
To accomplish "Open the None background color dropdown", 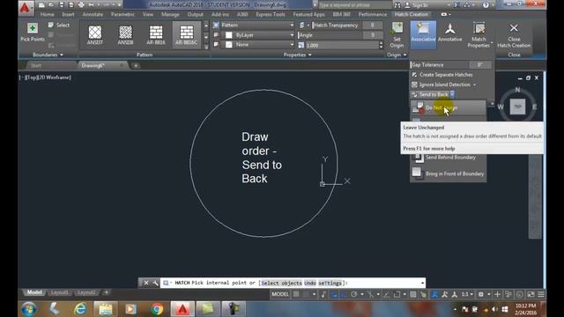I will pos(259,45).
